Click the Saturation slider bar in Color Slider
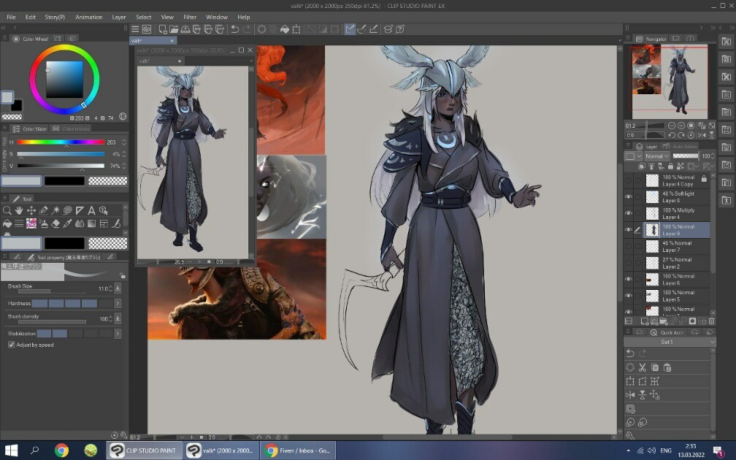736x460 pixels. [x=61, y=154]
